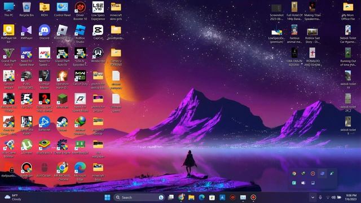361x203 pixels.
Task: Open Running Out of time video file
Action: point(348,56)
